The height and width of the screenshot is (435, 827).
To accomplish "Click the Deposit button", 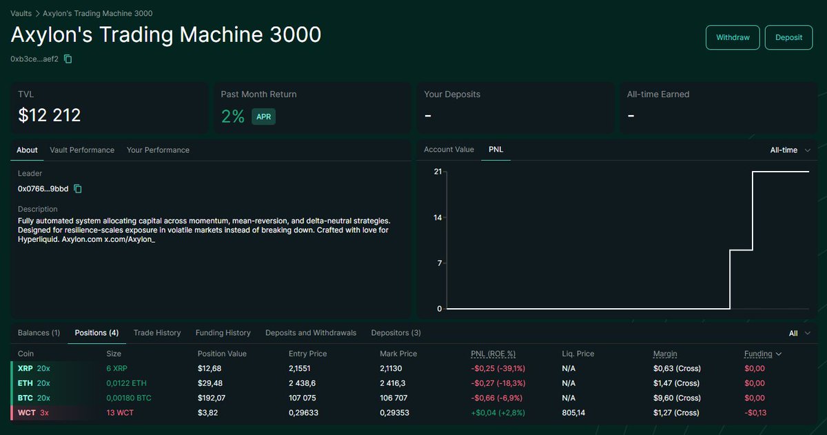I will pos(788,37).
